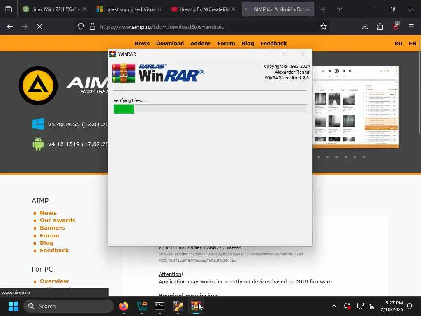Open Forum in AIMP top menu

coord(226,44)
